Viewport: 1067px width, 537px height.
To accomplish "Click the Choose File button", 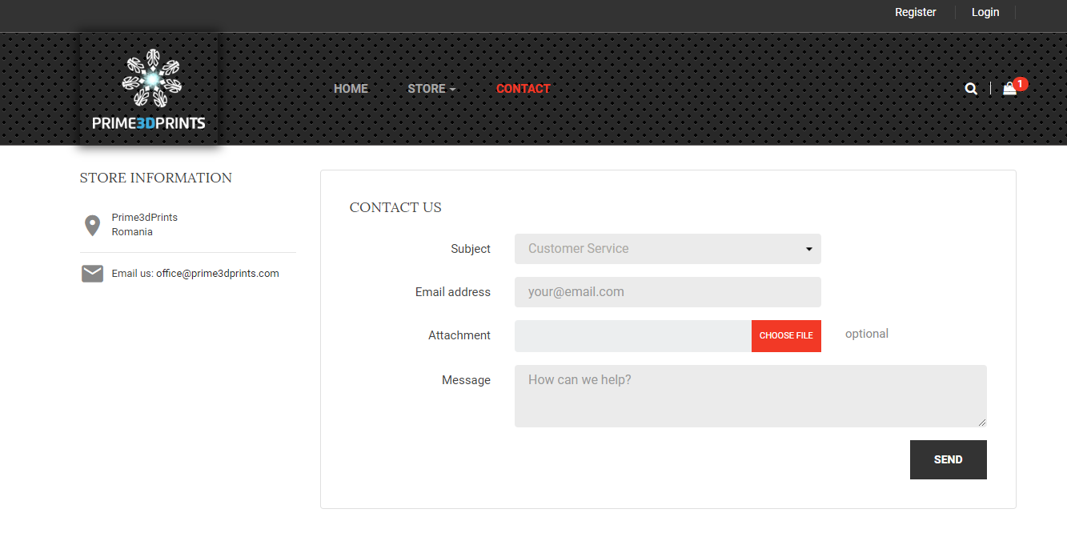I will 786,336.
